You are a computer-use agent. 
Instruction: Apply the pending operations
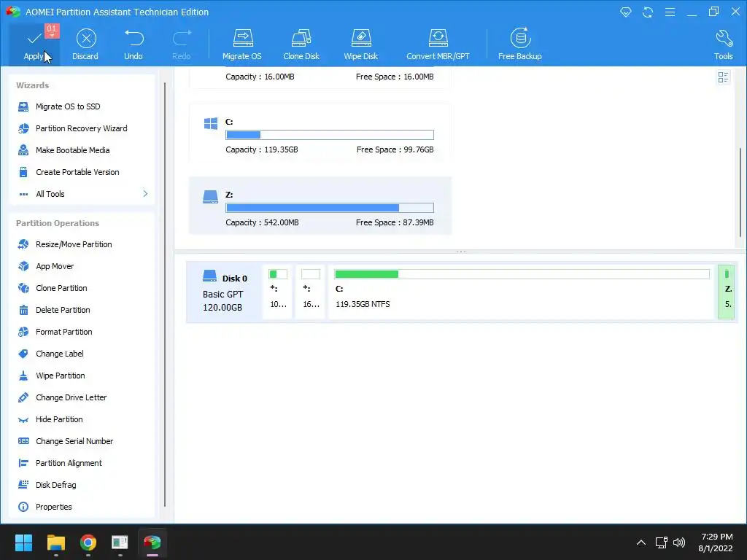34,44
